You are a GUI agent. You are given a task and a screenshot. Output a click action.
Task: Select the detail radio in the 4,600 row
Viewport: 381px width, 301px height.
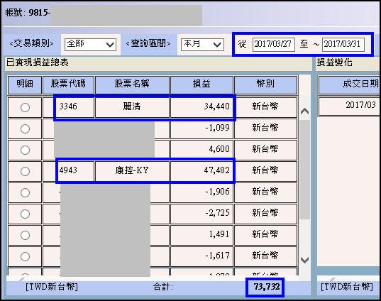click(25, 150)
